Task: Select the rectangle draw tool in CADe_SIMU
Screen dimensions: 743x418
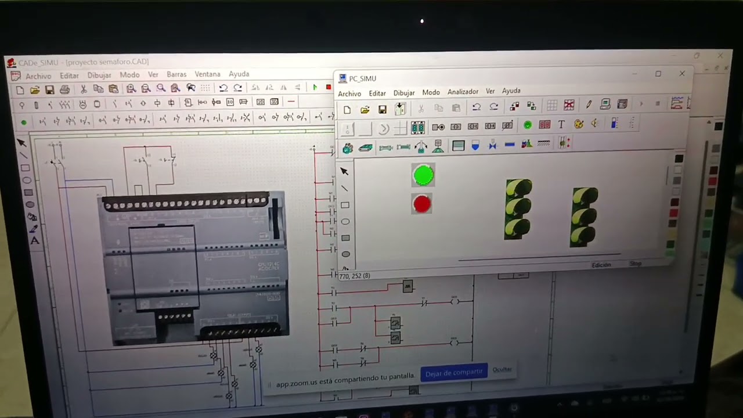Action: coord(25,168)
